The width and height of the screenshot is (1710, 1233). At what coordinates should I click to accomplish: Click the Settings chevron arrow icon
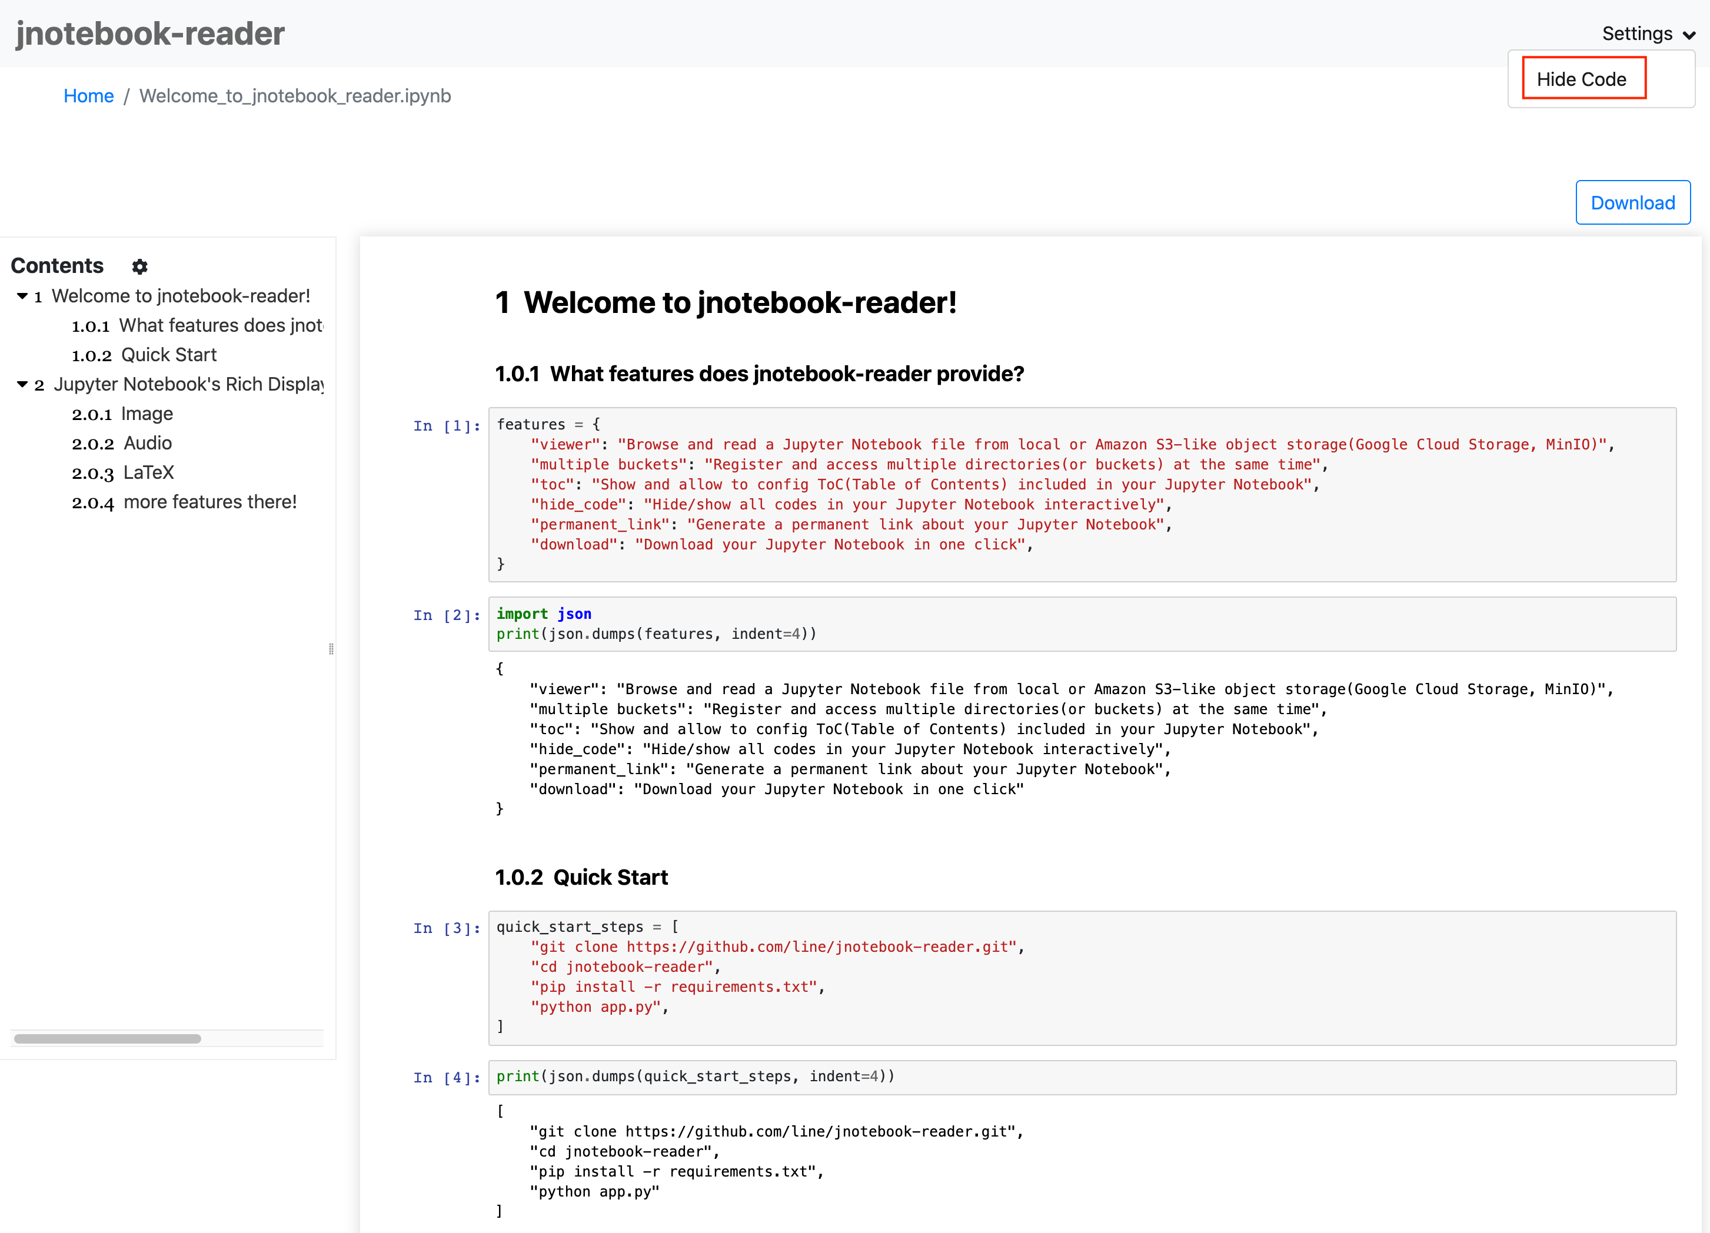click(x=1689, y=35)
